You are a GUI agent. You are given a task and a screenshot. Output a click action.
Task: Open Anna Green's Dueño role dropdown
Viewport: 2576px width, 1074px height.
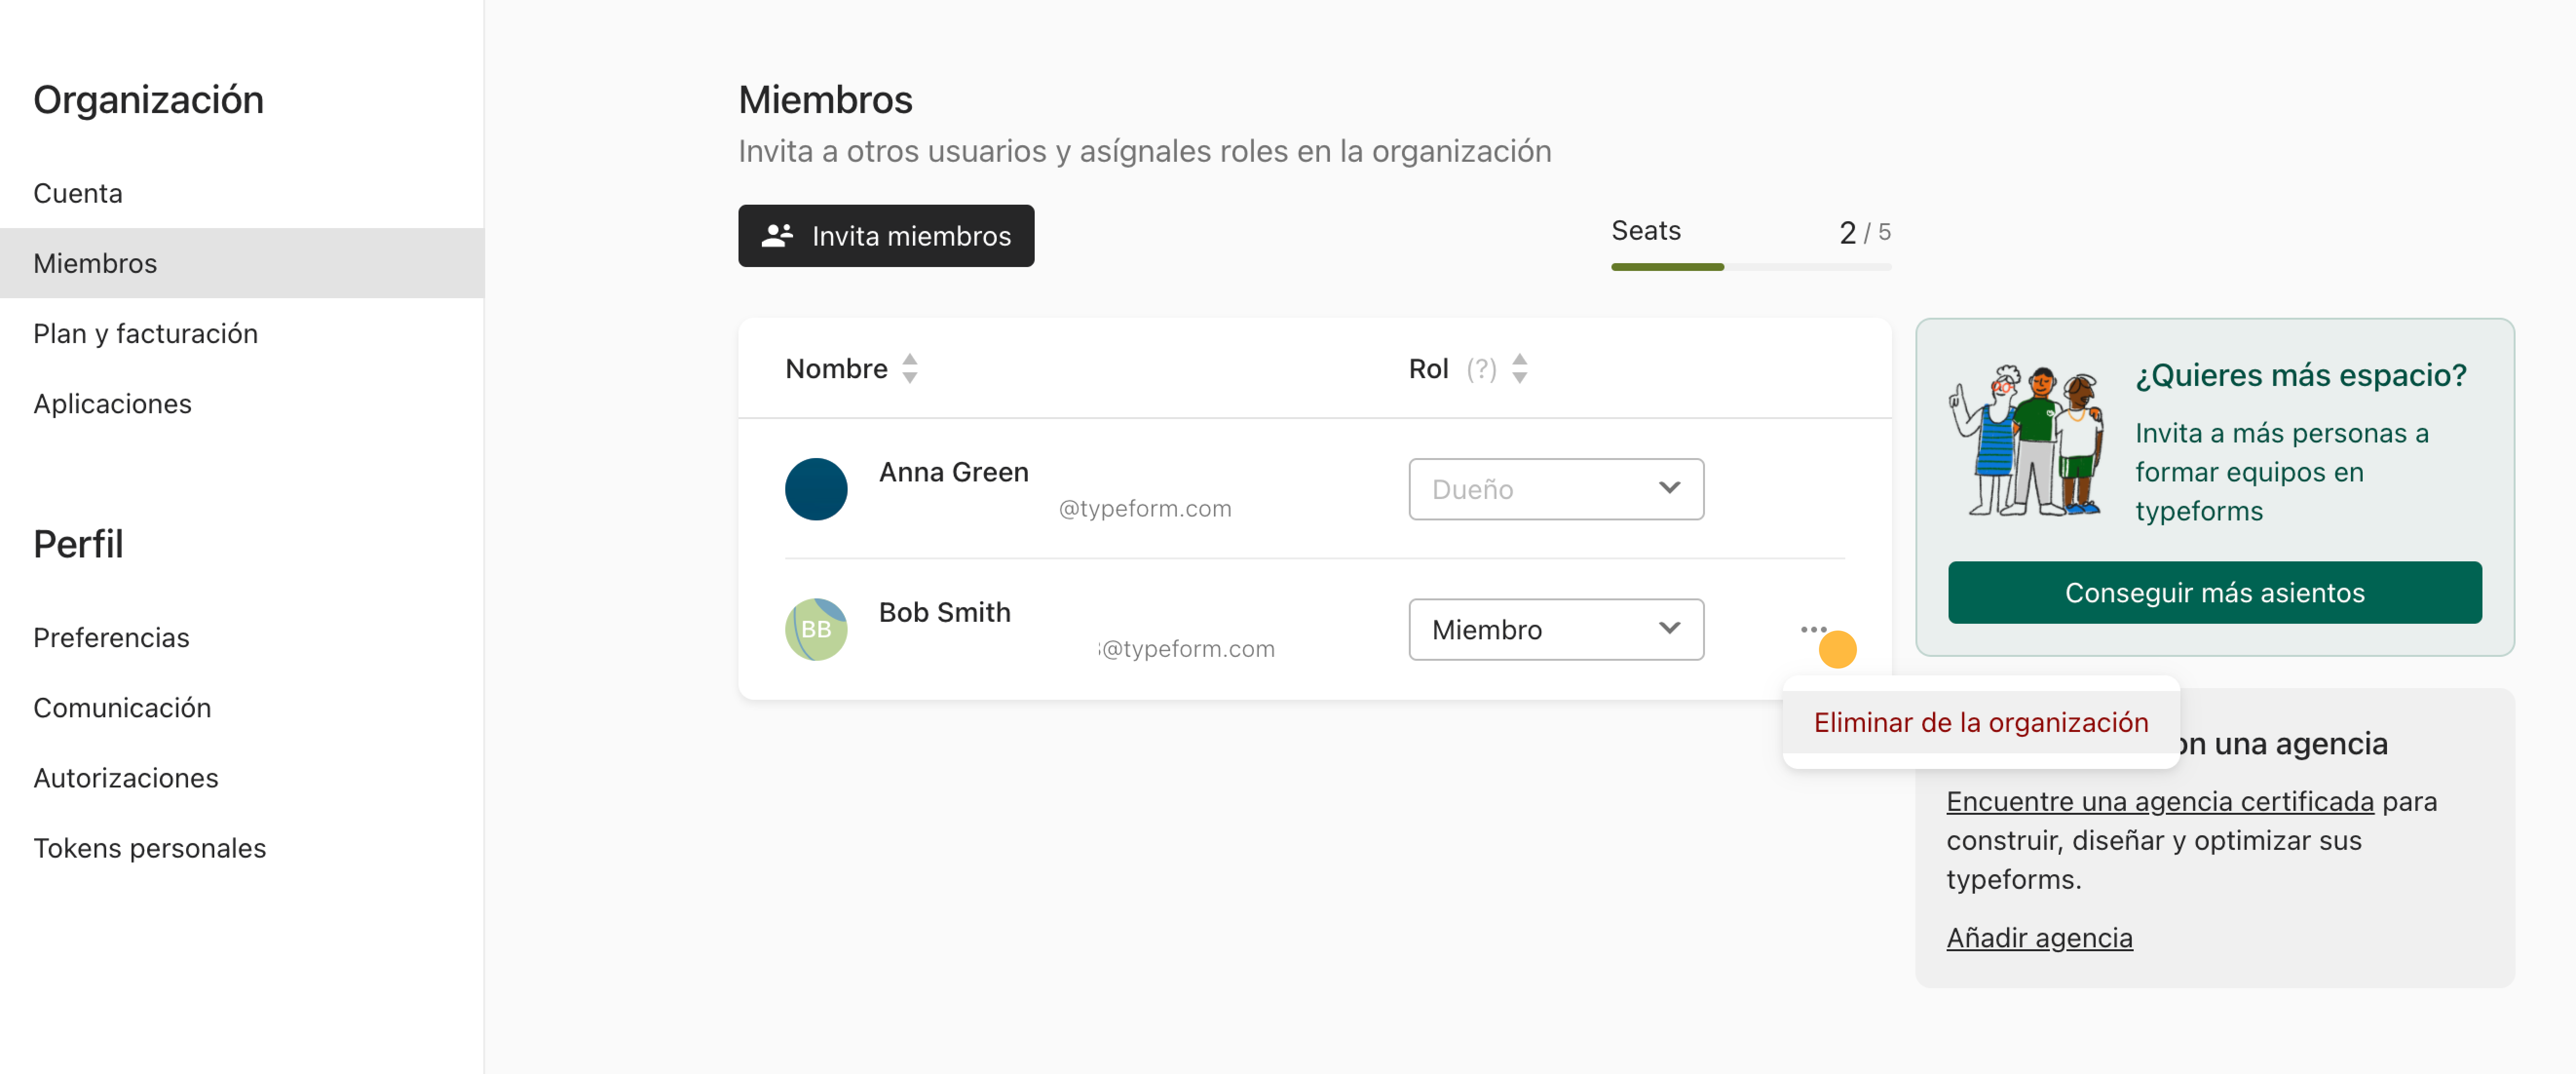(1556, 489)
